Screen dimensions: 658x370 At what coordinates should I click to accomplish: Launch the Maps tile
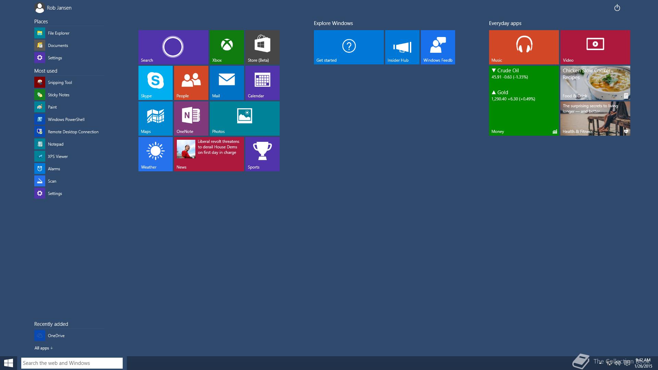[x=156, y=119]
